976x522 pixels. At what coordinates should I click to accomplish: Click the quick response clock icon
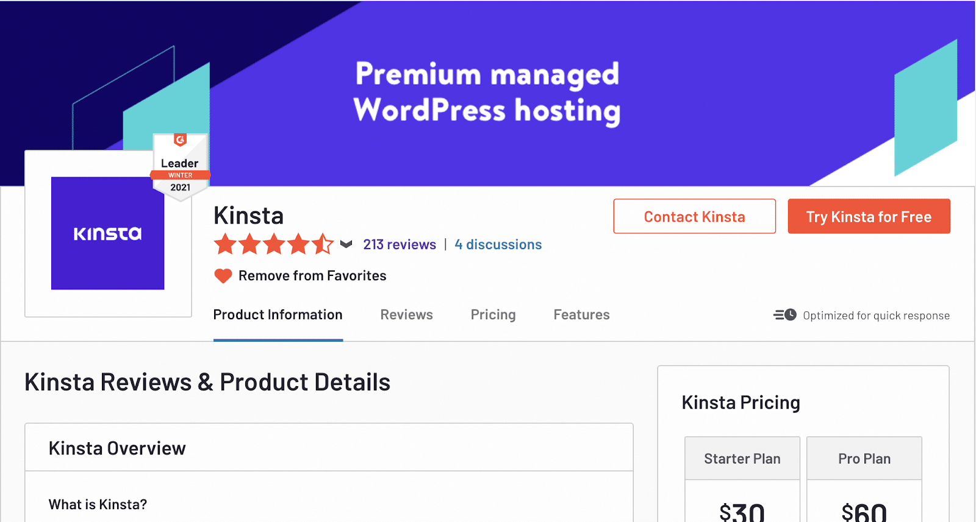click(785, 315)
